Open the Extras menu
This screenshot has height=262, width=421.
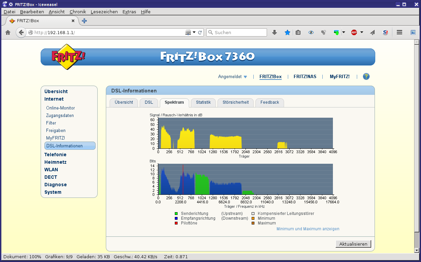click(129, 12)
